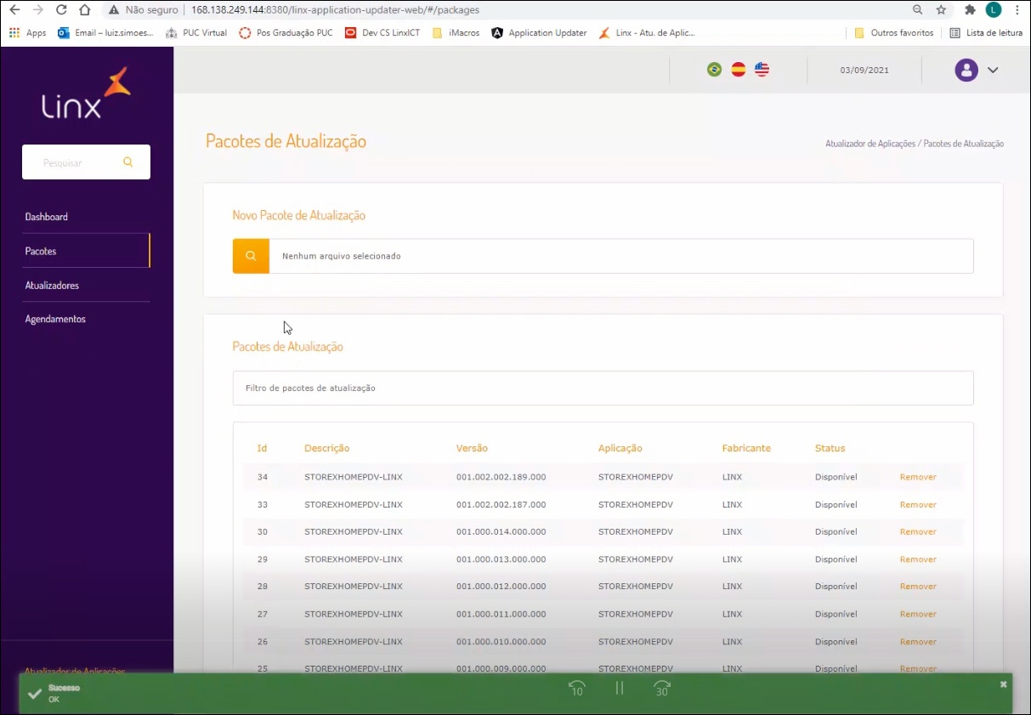Click Nenhum arquivo selecionado file field
This screenshot has width=1031, height=715.
click(x=621, y=256)
